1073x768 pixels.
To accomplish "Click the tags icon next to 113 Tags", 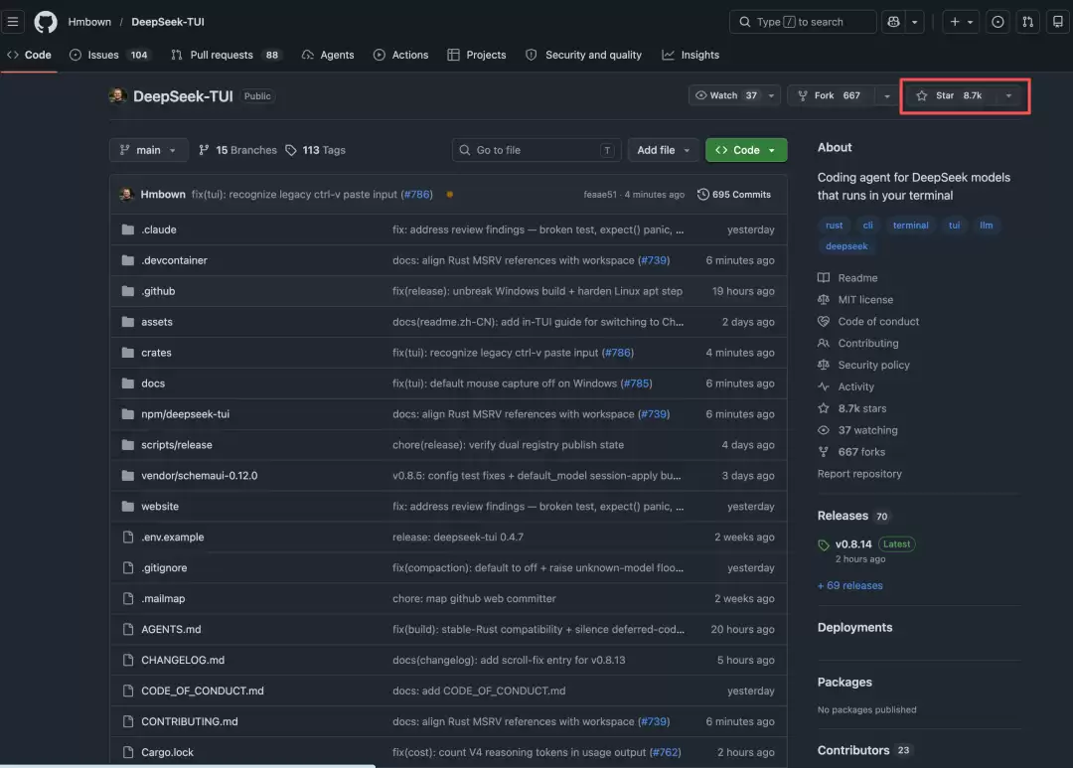I will [x=291, y=150].
